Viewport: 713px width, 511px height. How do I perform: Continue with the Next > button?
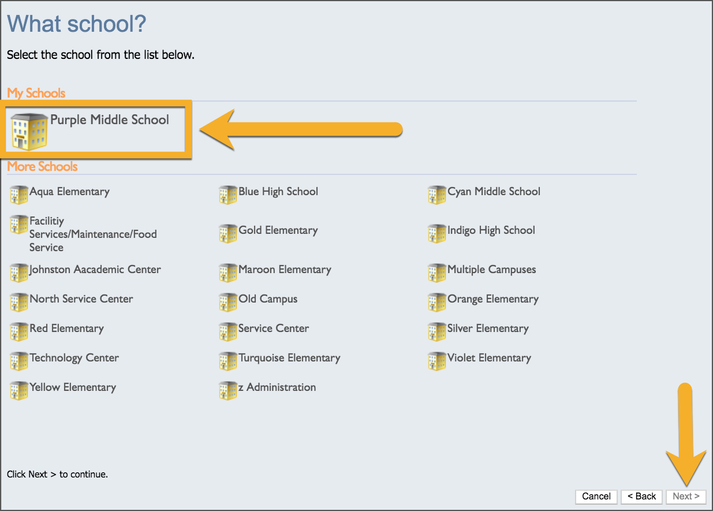pyautogui.click(x=686, y=497)
